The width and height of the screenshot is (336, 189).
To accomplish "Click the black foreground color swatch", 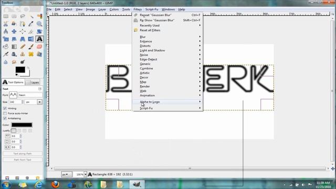I will click(x=20, y=70).
